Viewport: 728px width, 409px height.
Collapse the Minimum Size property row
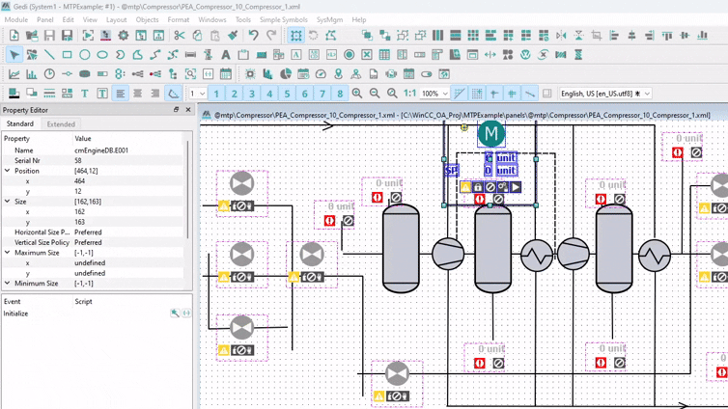8,283
